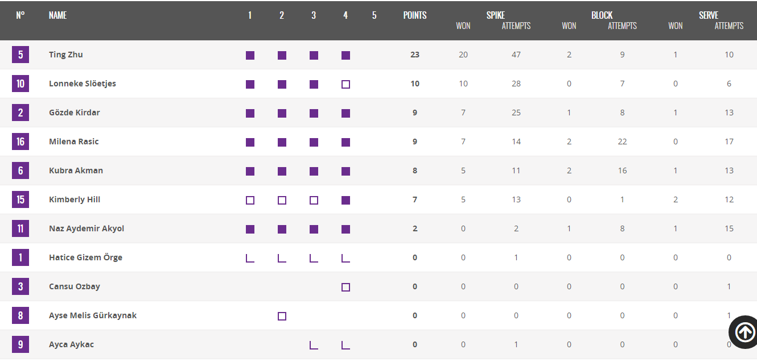
Task: Click Kimberly Hill's filled set 4 square
Action: [345, 200]
